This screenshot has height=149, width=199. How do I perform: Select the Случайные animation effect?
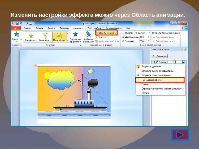pos(31,37)
